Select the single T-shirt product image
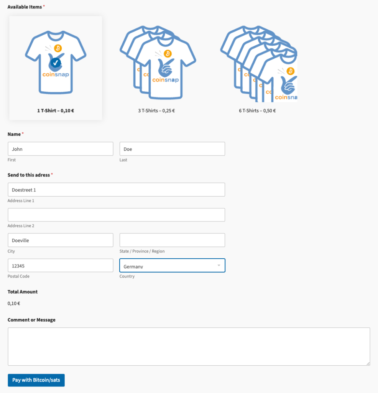 (56, 63)
